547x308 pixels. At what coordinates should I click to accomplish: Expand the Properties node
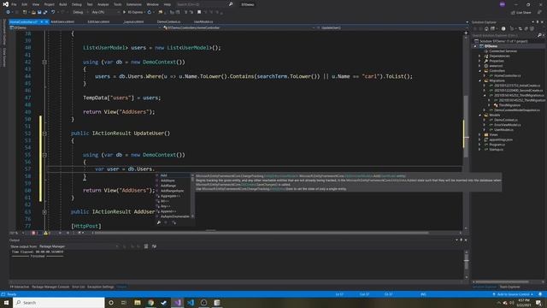479,61
